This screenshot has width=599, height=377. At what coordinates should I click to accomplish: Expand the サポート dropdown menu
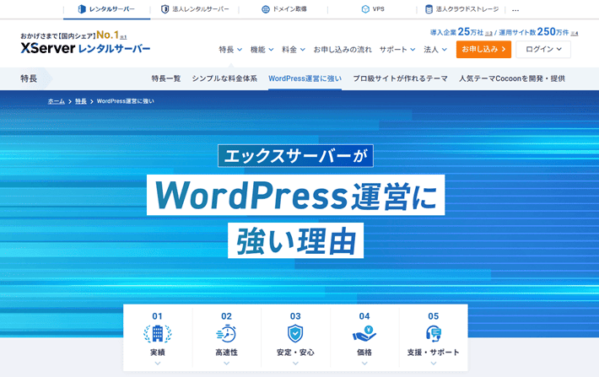(x=397, y=49)
